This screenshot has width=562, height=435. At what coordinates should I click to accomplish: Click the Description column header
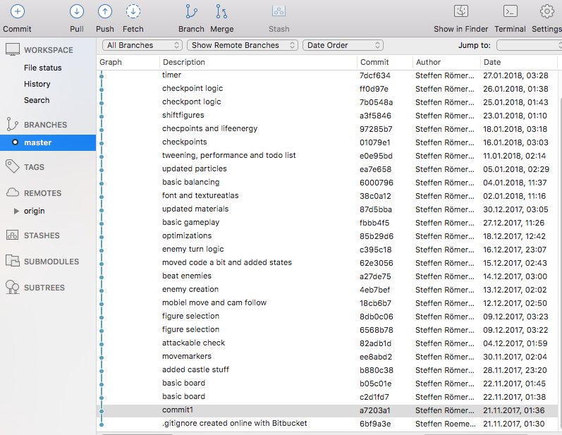(184, 62)
